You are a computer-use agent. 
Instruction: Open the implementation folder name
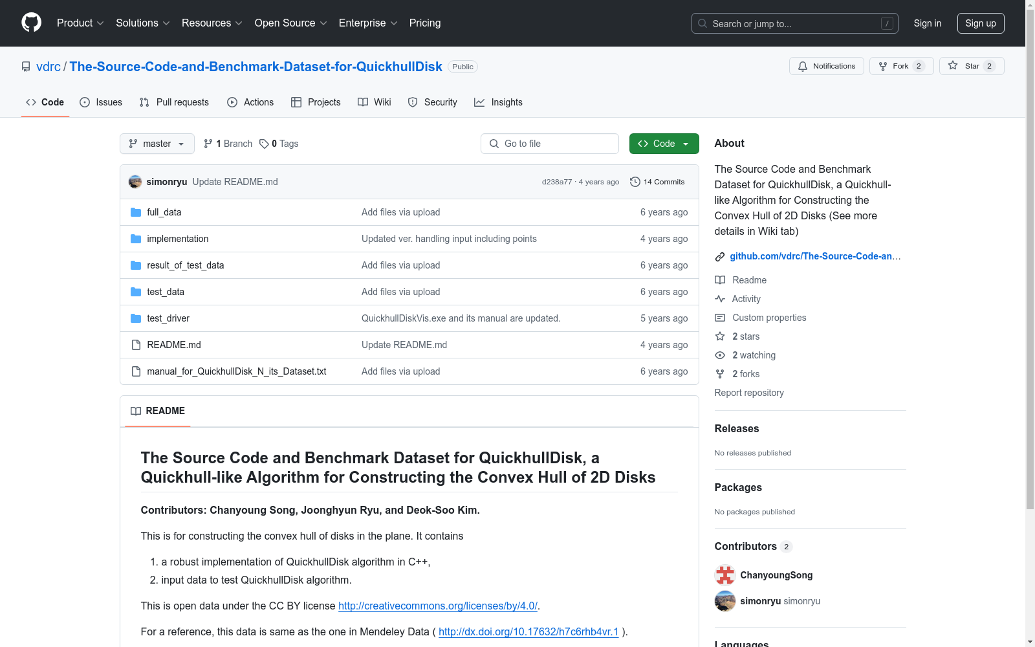pyautogui.click(x=178, y=239)
